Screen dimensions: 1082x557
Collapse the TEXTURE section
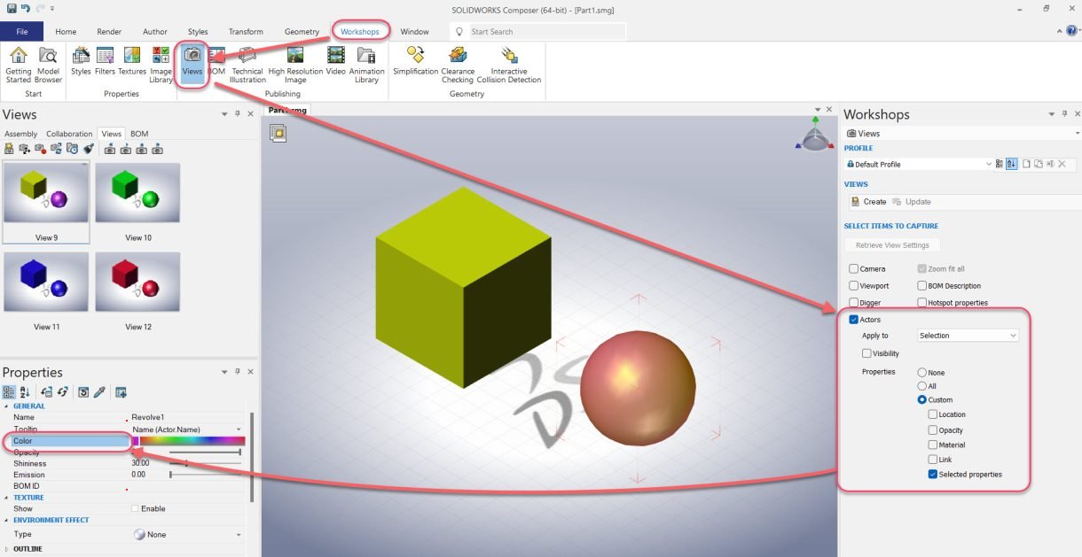tap(6, 498)
